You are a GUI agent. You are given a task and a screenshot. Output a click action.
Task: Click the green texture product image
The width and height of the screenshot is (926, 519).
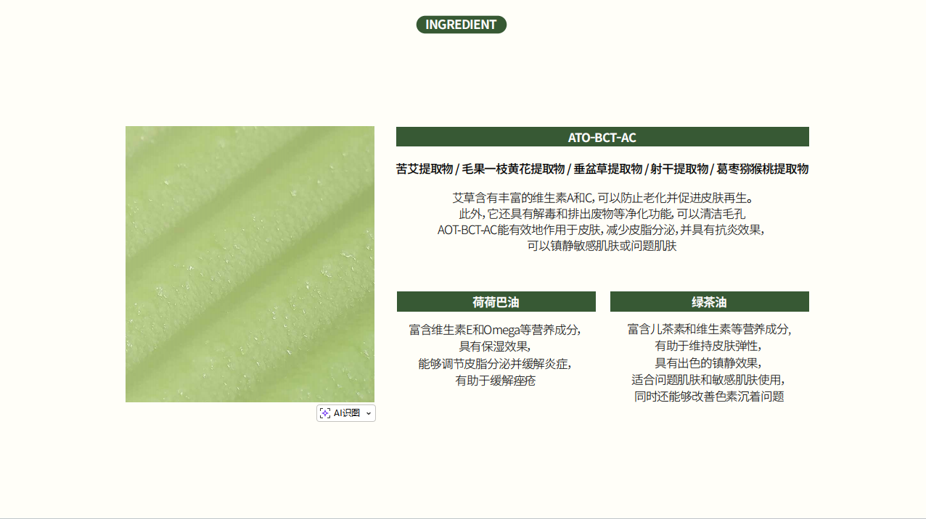tap(250, 264)
